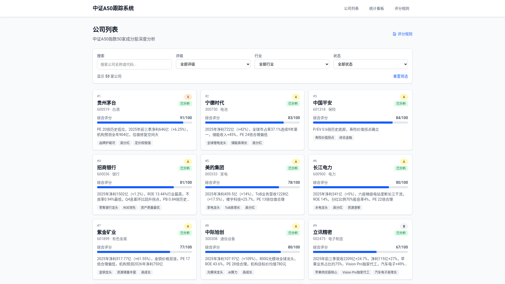Click 重置筛选 to reset filters

(x=401, y=76)
